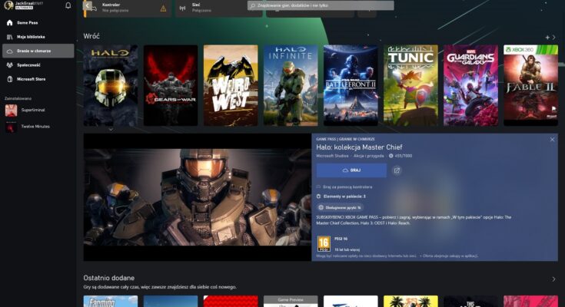This screenshot has width=565, height=307.
Task: Open the Weird West game tile
Action: coord(231,85)
